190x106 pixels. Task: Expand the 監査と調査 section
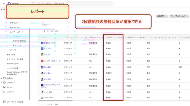pyautogui.click(x=6, y=55)
